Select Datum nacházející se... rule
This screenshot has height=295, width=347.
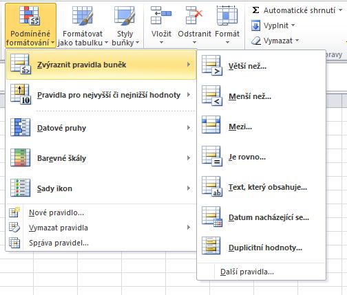click(262, 217)
